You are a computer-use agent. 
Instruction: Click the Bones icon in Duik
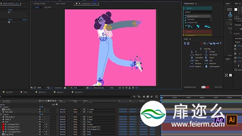coord(206,57)
